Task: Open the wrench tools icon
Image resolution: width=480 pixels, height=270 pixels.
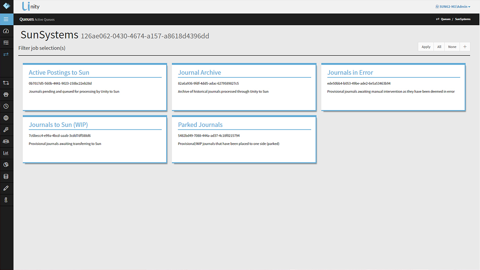Action: click(x=6, y=130)
